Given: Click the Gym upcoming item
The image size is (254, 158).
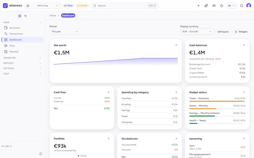Looking at the screenshot, I should coord(217,147).
